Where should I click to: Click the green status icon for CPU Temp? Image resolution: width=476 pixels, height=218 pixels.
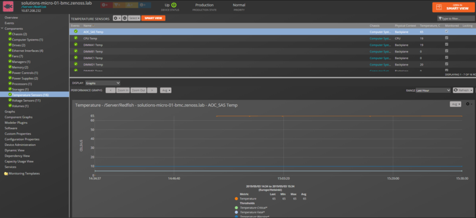(76, 38)
